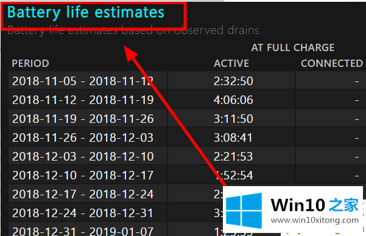Click the 2:32:50 active time value

(x=233, y=81)
